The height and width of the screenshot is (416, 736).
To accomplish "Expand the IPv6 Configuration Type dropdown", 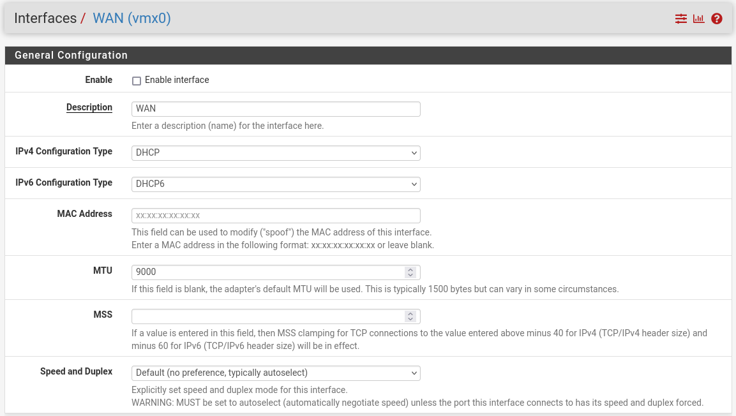I will click(276, 184).
